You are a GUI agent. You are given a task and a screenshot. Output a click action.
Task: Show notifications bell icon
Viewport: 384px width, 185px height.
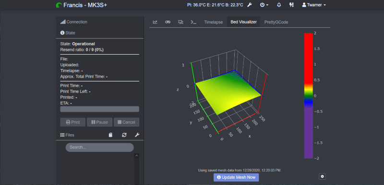[x=279, y=5]
